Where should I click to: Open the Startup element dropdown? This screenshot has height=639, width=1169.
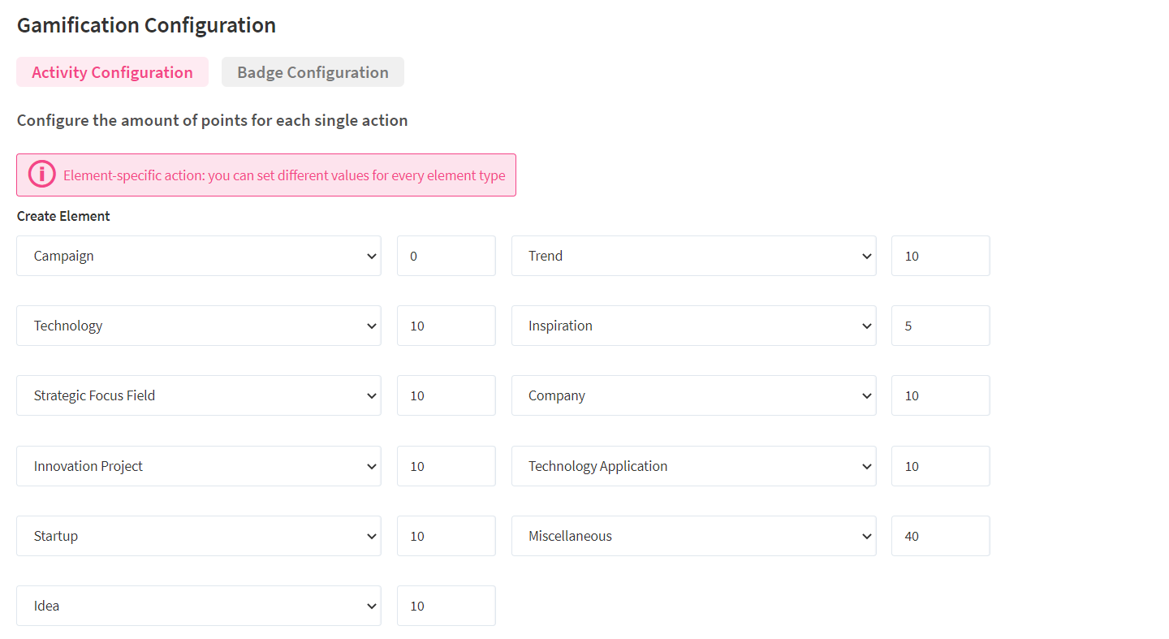pyautogui.click(x=198, y=536)
